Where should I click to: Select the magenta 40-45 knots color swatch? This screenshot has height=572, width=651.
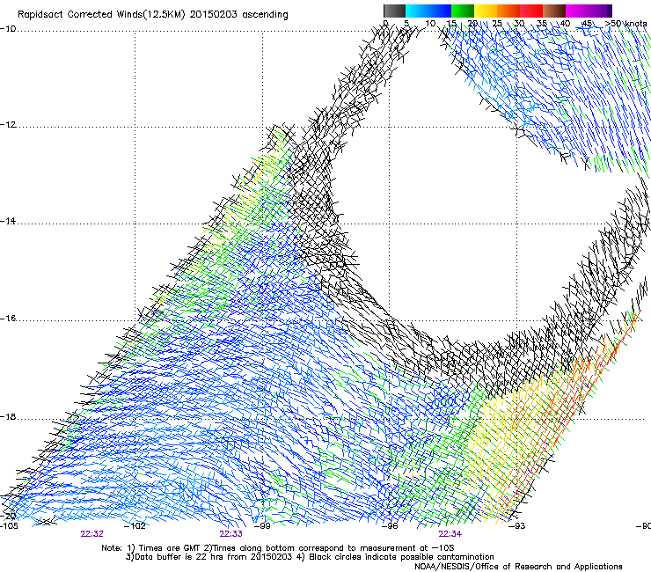click(x=577, y=11)
